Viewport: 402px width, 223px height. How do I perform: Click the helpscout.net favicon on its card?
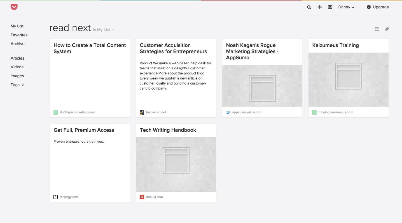point(142,112)
